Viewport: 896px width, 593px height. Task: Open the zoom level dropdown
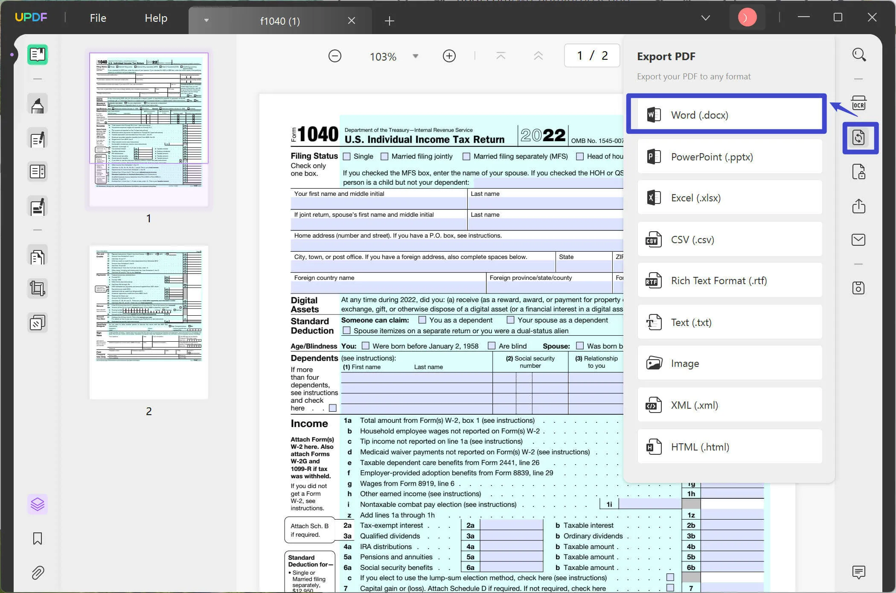pyautogui.click(x=415, y=55)
